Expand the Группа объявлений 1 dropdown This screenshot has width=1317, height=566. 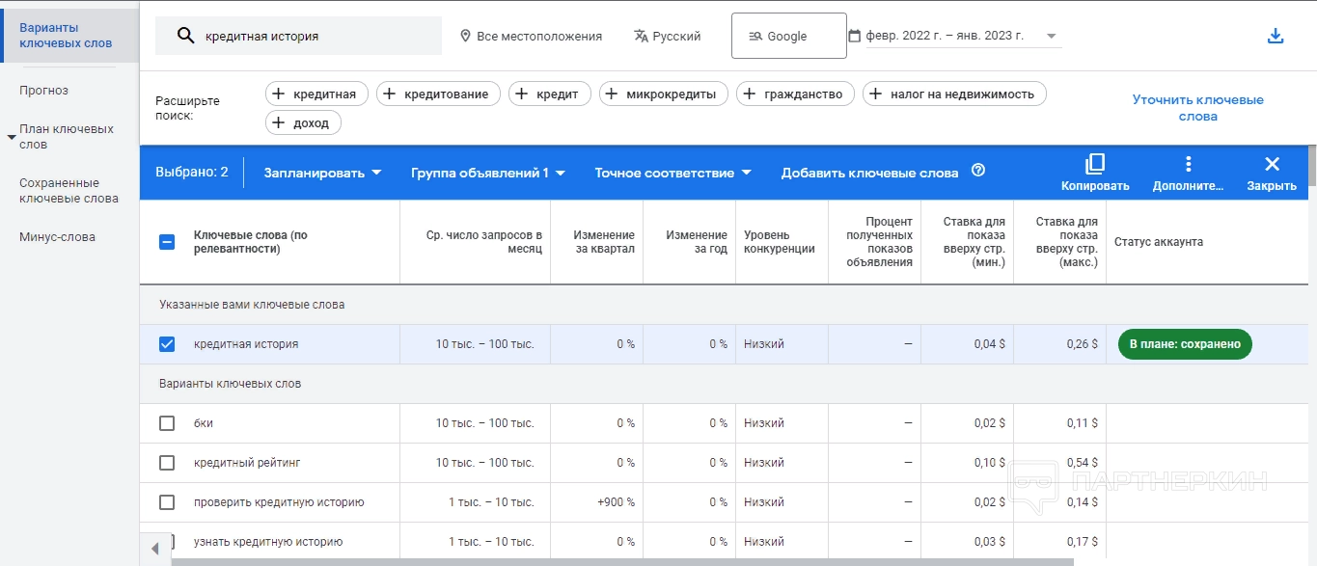point(487,173)
